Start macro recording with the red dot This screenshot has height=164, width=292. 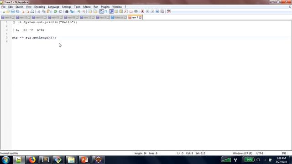pos(142,11)
